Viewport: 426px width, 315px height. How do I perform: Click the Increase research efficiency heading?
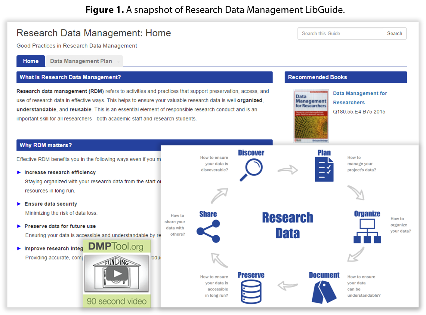pos(60,173)
